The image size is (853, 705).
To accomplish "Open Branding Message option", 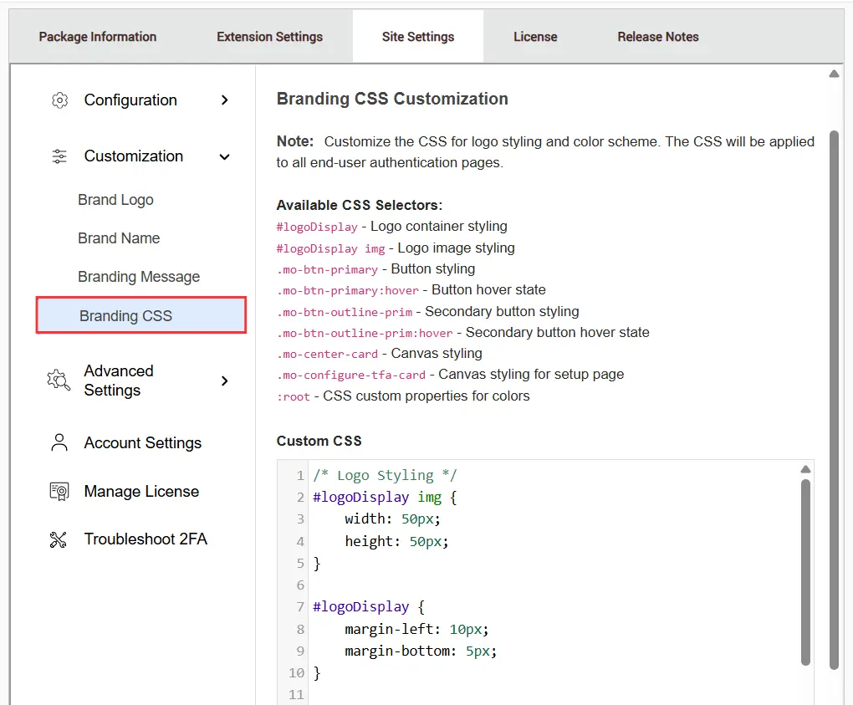I will tap(139, 277).
